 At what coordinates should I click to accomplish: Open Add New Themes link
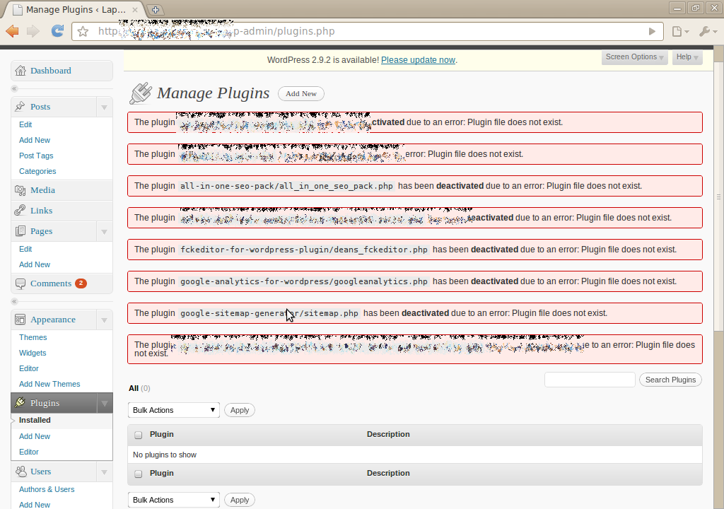pyautogui.click(x=49, y=384)
